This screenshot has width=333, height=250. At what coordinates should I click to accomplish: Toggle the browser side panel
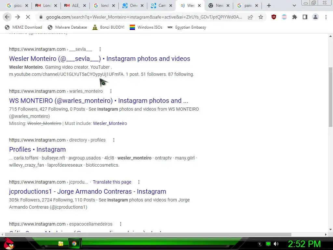pos(305,17)
